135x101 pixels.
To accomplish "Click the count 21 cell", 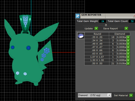I will (113, 63).
